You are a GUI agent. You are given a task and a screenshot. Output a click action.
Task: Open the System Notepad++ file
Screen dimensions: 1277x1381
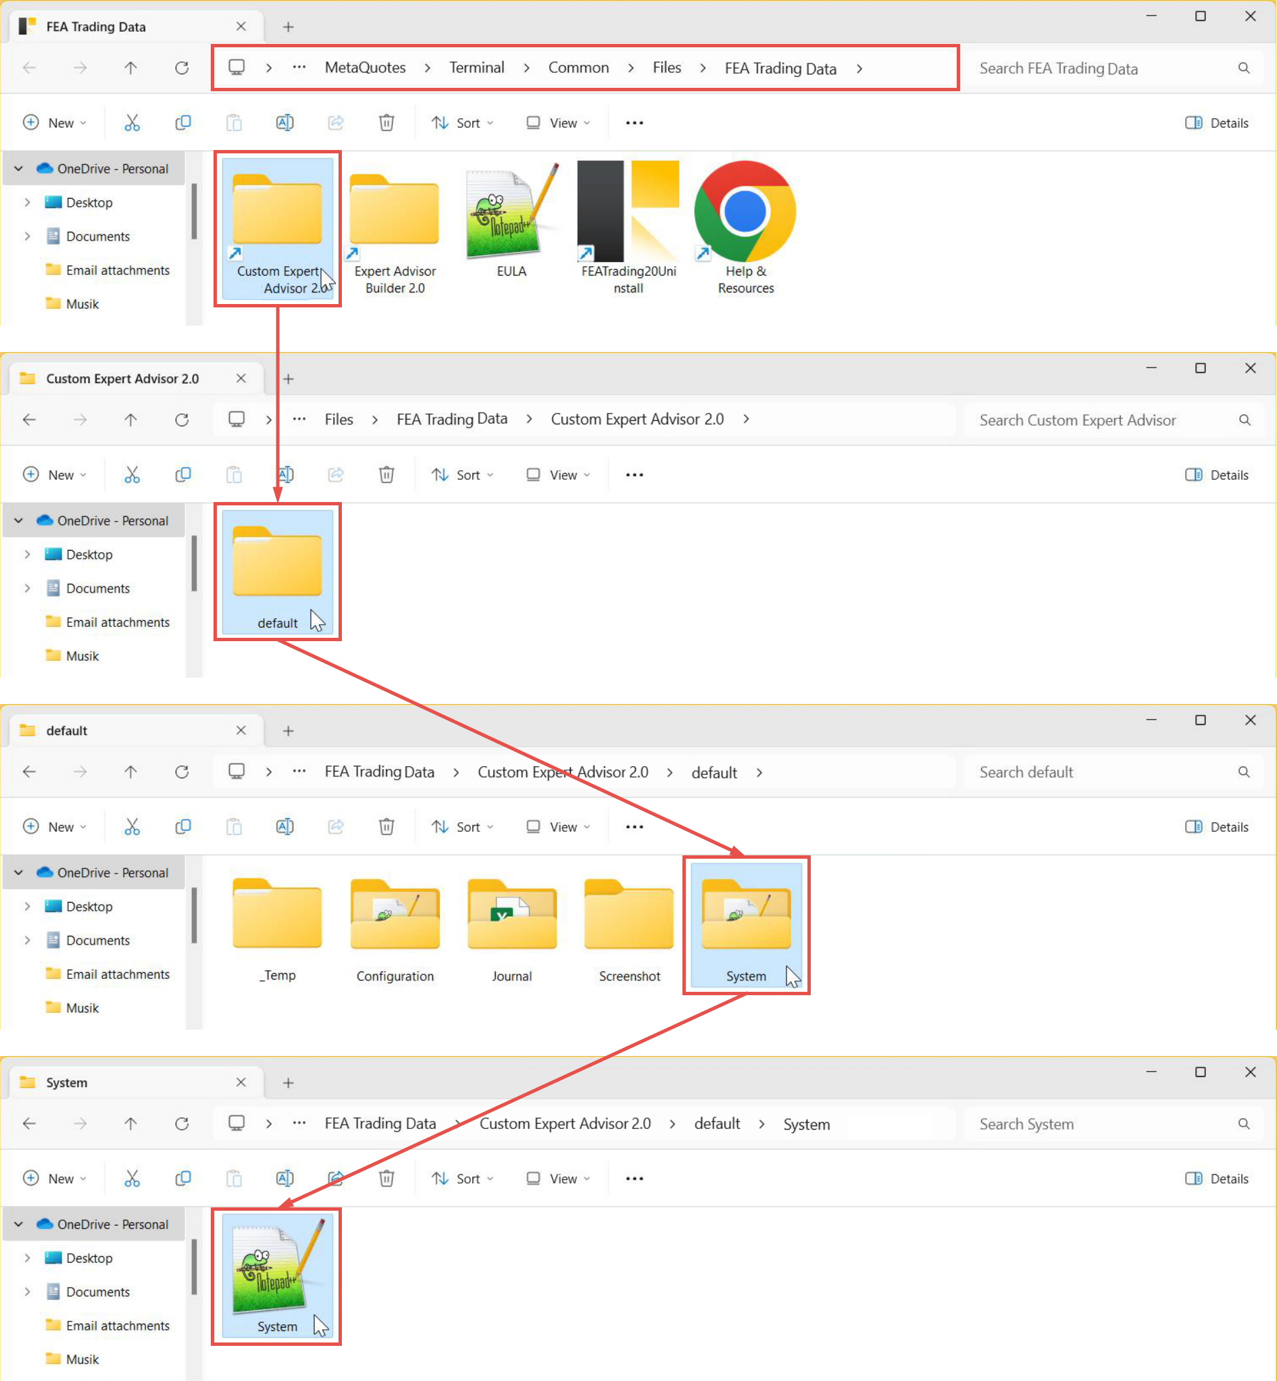[x=277, y=1277]
